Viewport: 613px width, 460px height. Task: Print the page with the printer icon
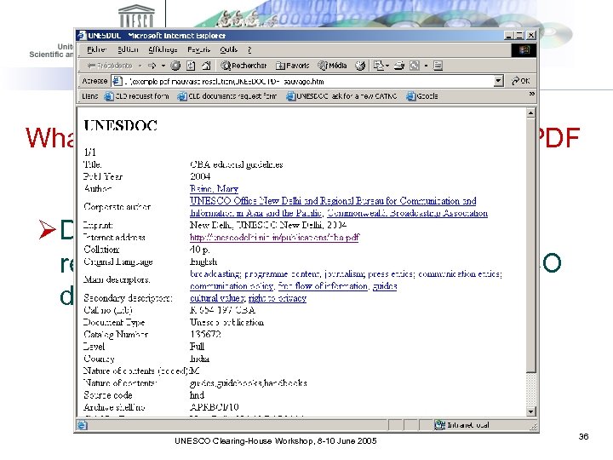[399, 66]
